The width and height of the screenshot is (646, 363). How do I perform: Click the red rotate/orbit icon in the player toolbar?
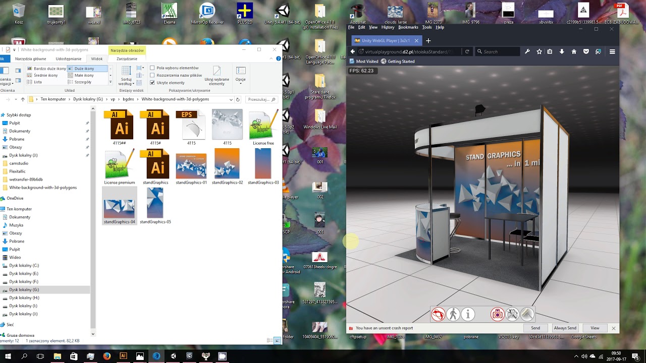pyautogui.click(x=438, y=315)
